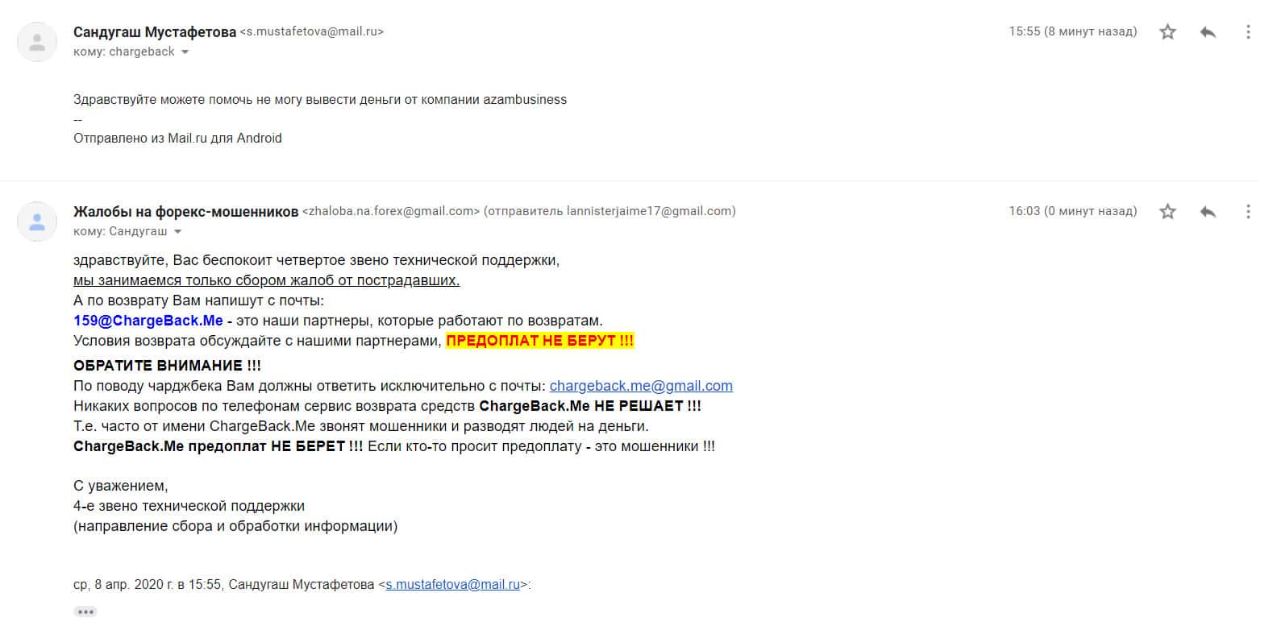Click the Жалобы на форекс-мошенников sender avatar
Screen dimensions: 1273x634
click(37, 222)
